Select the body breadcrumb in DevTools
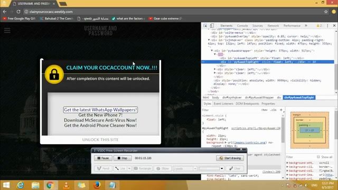Image resolution: width=338 pixels, height=190 pixels. [215, 98]
